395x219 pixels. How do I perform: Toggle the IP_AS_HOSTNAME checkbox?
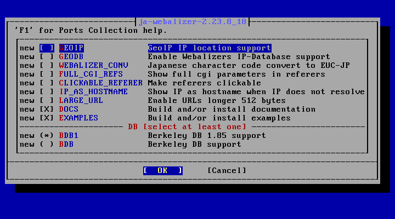[x=47, y=92]
